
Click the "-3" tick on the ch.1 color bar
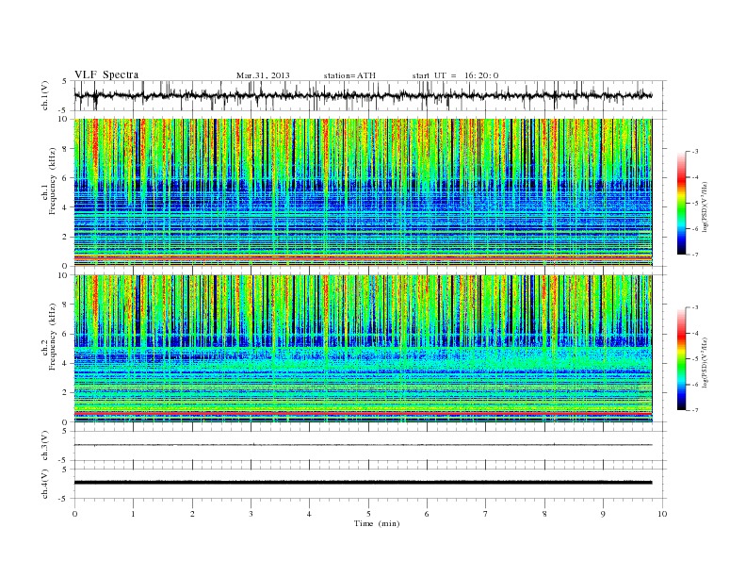click(695, 152)
